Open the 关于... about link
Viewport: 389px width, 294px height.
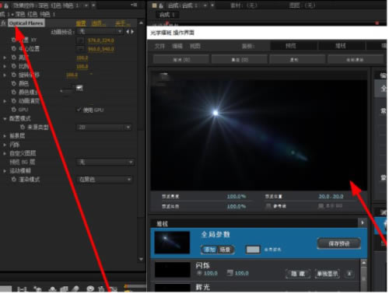pos(122,23)
